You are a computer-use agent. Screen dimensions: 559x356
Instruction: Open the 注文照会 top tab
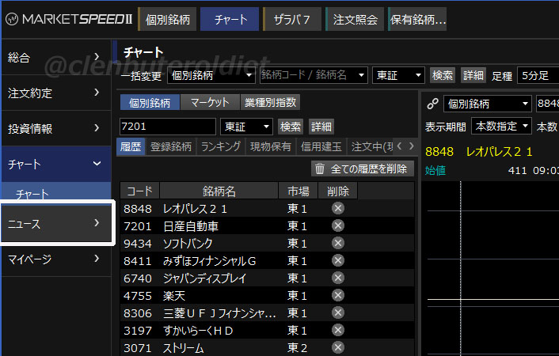(x=355, y=19)
